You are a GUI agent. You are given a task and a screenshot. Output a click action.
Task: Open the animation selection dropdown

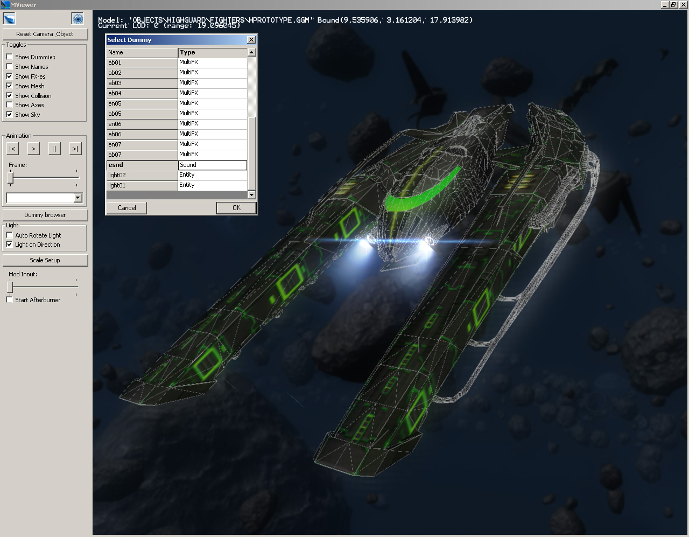[78, 198]
